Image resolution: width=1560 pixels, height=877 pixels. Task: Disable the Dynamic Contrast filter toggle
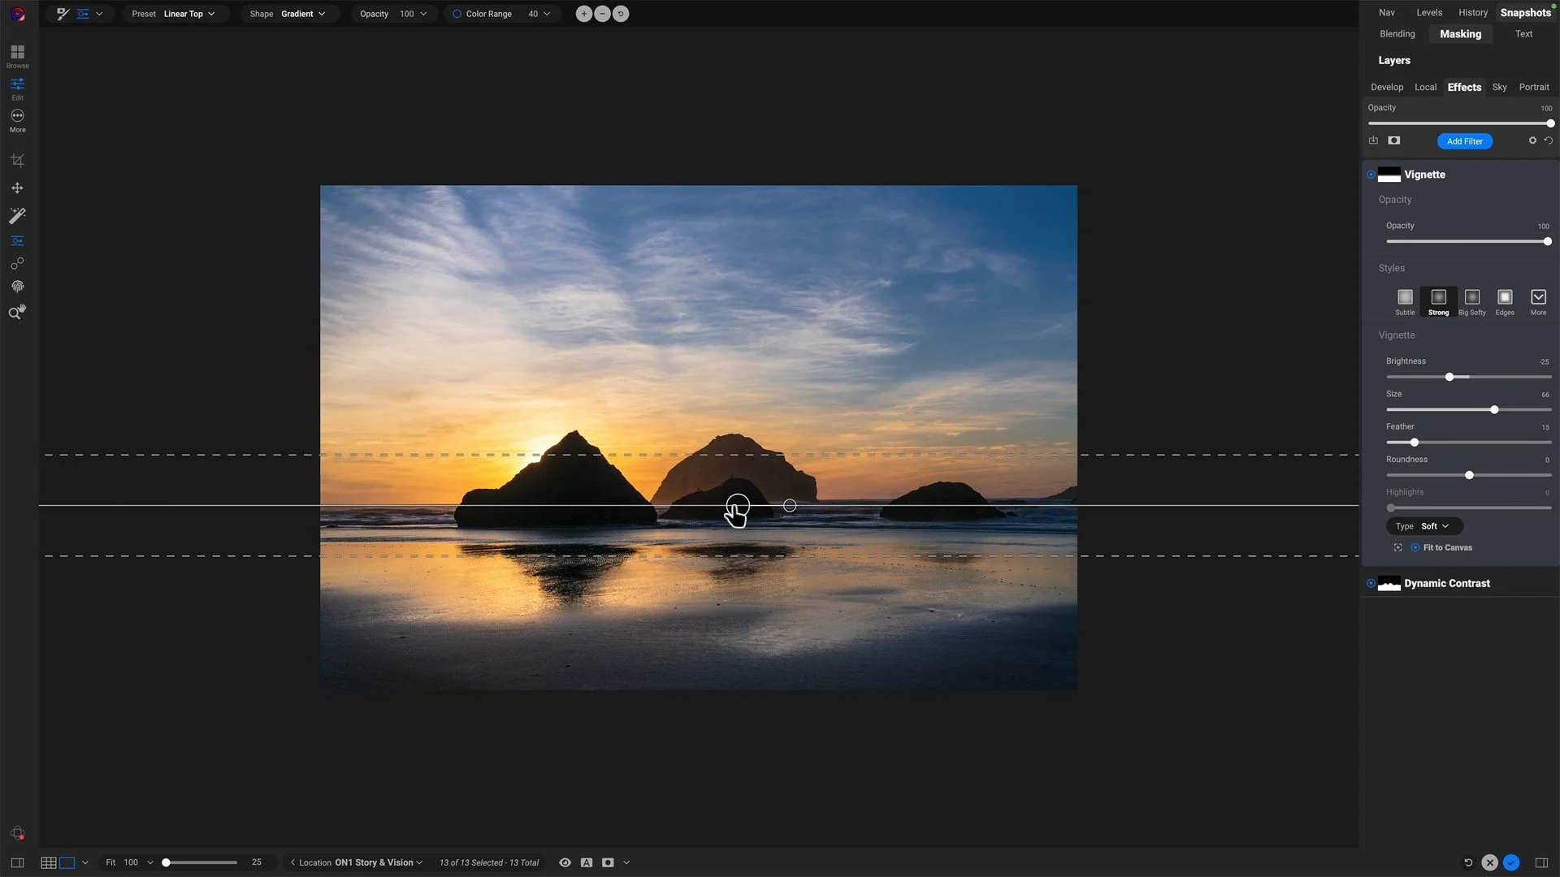[1371, 583]
